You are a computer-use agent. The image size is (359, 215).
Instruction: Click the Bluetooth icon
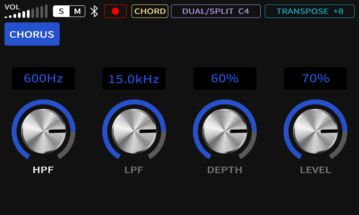[94, 11]
